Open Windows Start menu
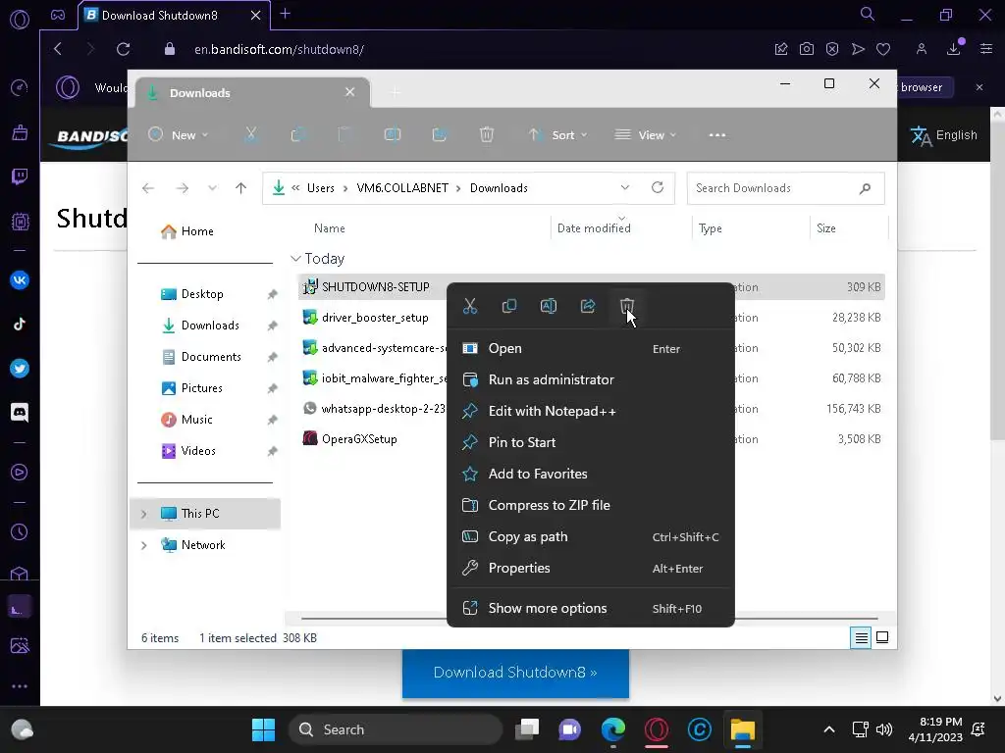Viewport: 1005px width, 753px height. [x=263, y=729]
